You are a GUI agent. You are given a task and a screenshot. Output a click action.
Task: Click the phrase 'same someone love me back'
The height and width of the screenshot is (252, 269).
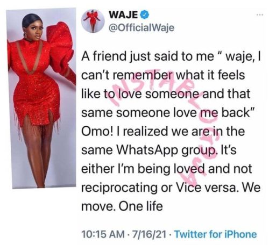click(x=166, y=113)
